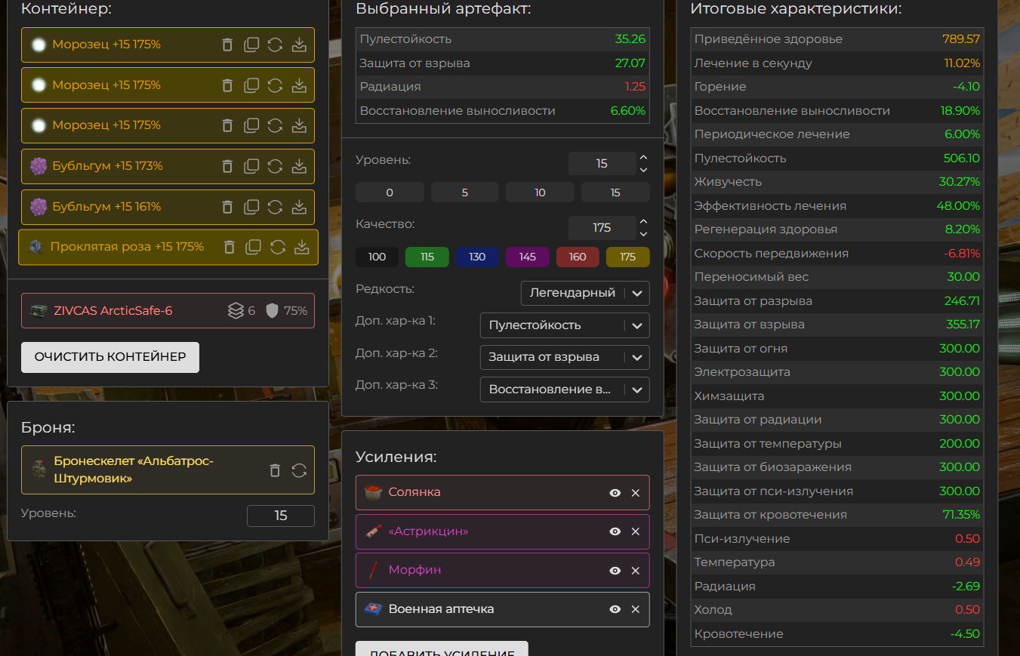Image resolution: width=1020 pixels, height=656 pixels.
Task: Swap the armor using the refresh icon
Action: pos(299,470)
